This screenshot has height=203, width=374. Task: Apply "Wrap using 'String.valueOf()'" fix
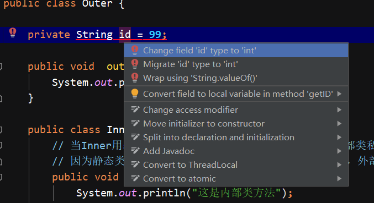(x=236, y=78)
